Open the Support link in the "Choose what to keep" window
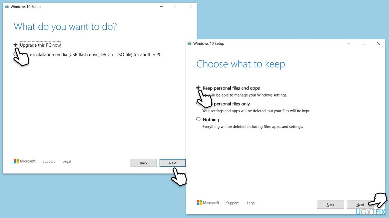Screen dimensions: 389x218 coord(232,203)
